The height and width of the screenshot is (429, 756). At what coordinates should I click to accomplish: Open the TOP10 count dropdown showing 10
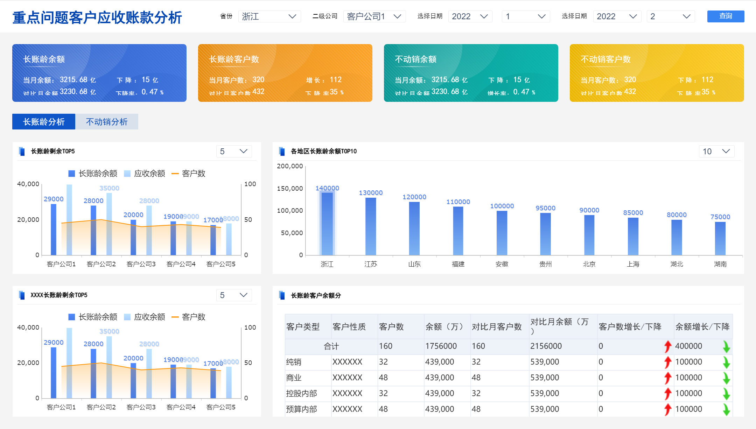(716, 151)
